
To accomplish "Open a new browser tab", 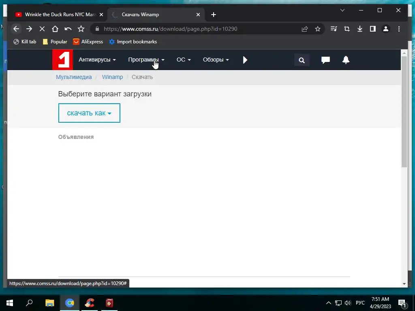I will click(214, 15).
